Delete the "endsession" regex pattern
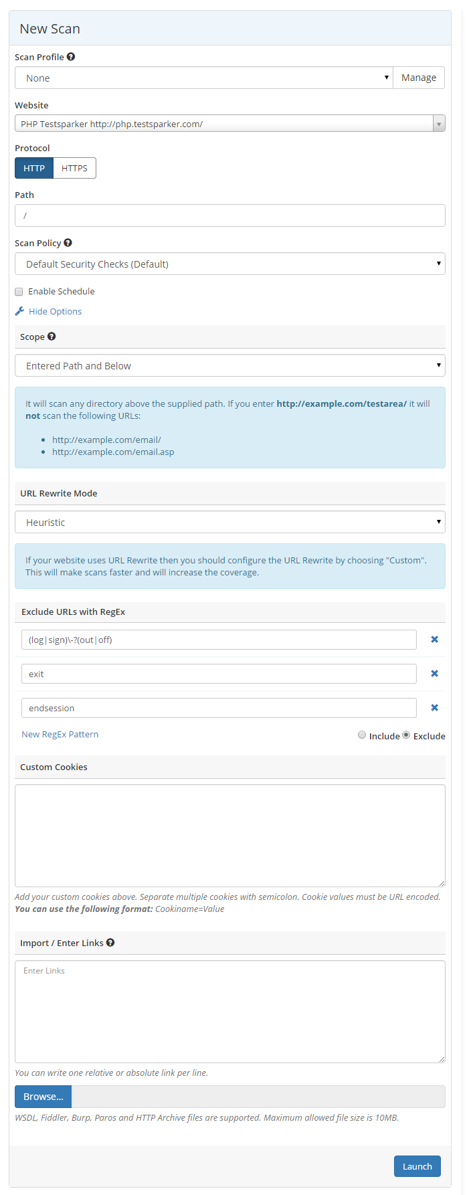 434,707
